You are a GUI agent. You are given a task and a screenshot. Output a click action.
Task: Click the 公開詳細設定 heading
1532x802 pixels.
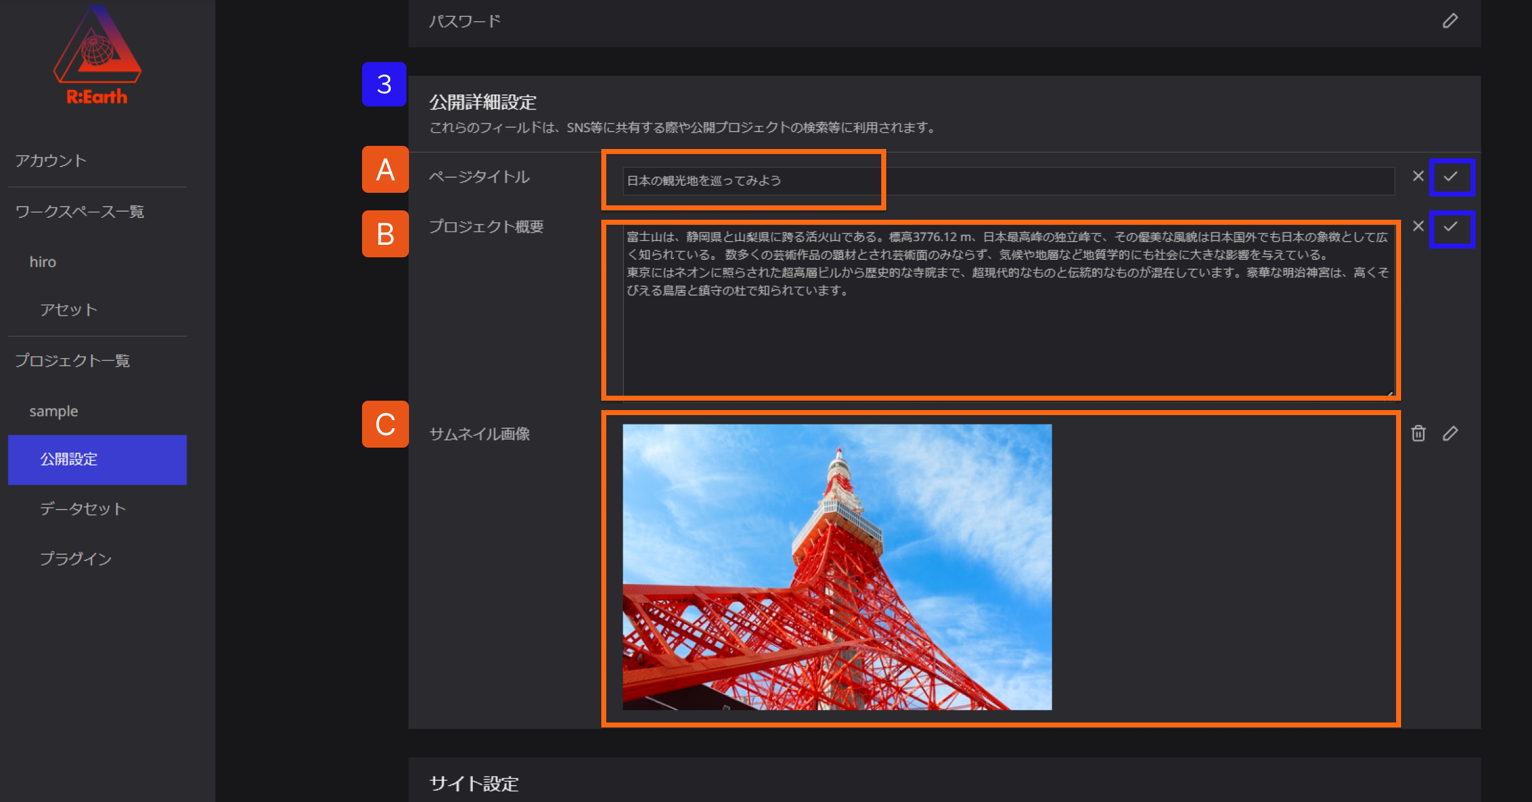(x=483, y=102)
